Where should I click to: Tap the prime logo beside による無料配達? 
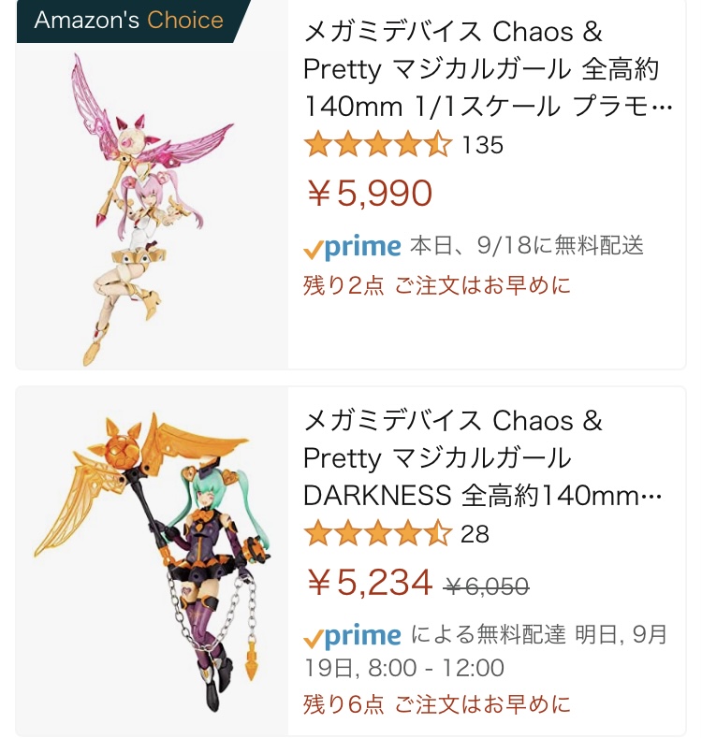(353, 636)
